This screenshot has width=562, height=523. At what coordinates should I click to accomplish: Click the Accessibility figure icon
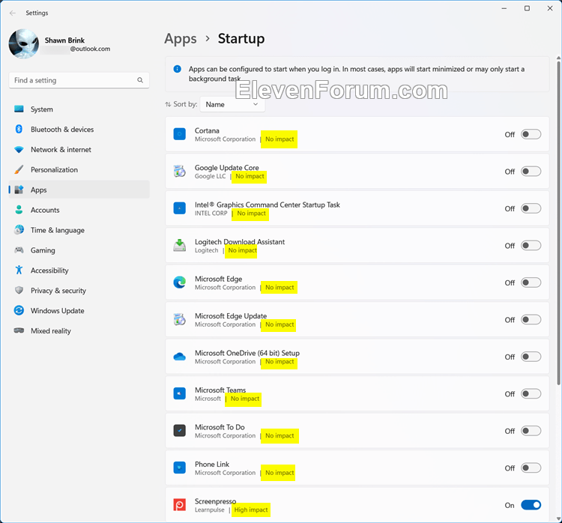pyautogui.click(x=19, y=270)
